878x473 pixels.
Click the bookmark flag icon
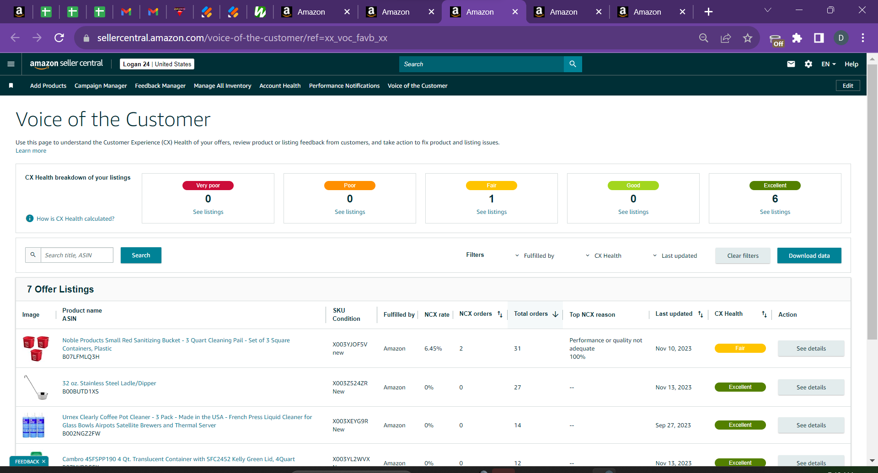11,85
